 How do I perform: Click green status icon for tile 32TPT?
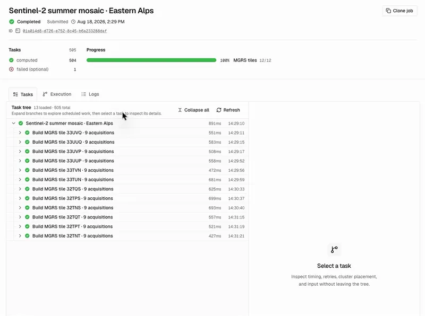coord(27,226)
